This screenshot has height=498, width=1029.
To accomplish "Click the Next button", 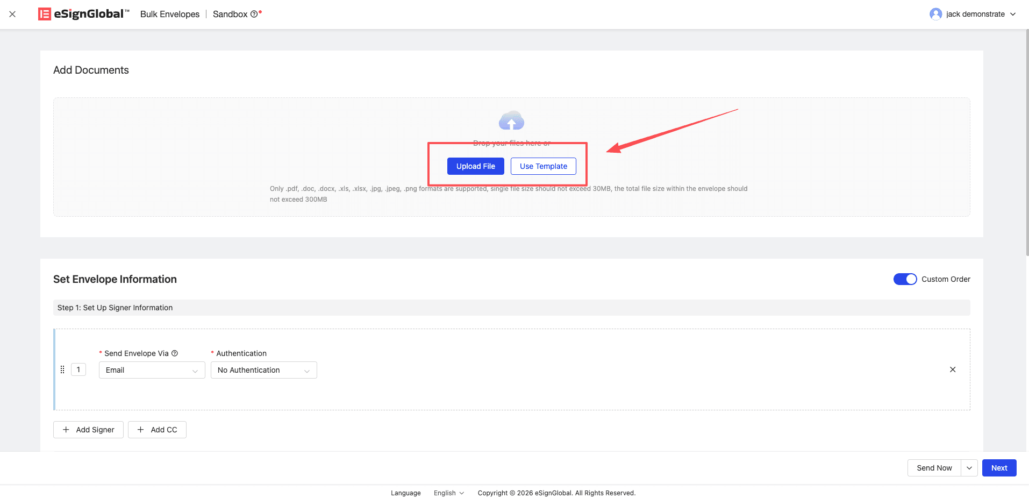I will 999,468.
